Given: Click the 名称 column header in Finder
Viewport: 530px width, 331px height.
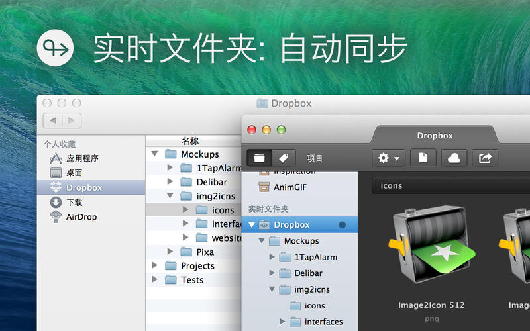Looking at the screenshot, I should [x=190, y=141].
